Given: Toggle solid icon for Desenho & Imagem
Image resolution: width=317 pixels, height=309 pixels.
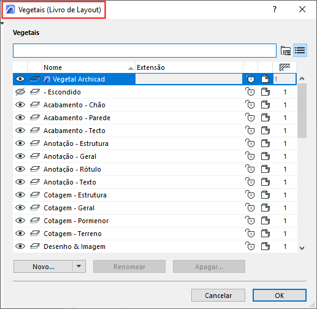Looking at the screenshot, I should click(265, 246).
